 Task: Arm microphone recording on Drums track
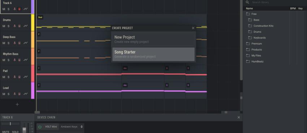coord(15,26)
